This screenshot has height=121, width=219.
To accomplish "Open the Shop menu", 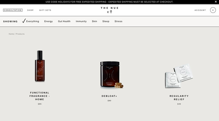I will pyautogui.click(x=30, y=10).
